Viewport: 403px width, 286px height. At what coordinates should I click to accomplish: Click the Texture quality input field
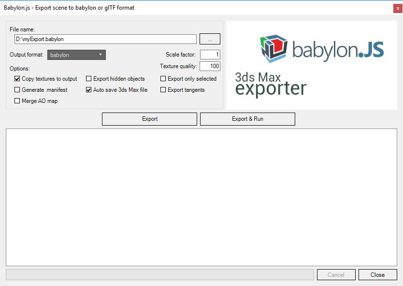(x=210, y=66)
